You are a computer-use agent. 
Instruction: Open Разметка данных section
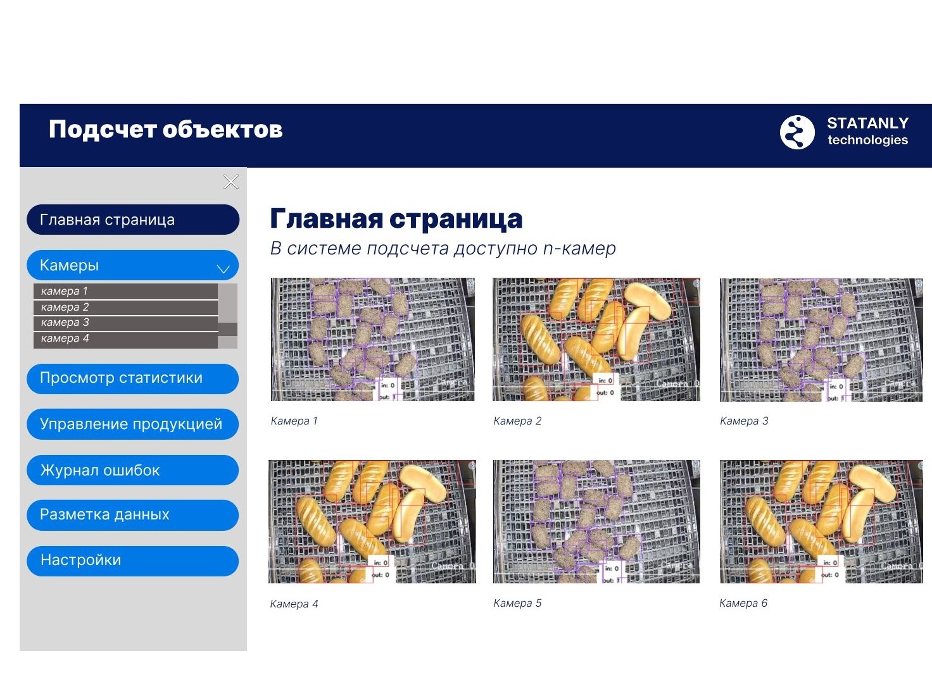click(x=133, y=514)
